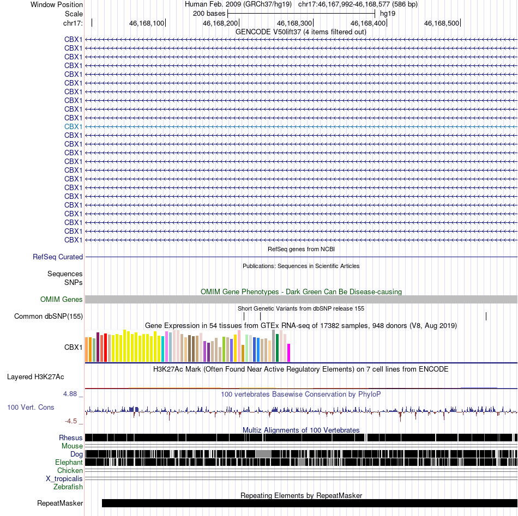Open '100 vertebrates Basewise Conservation by PhyloP' title
This screenshot has width=518, height=516.
tap(300, 394)
